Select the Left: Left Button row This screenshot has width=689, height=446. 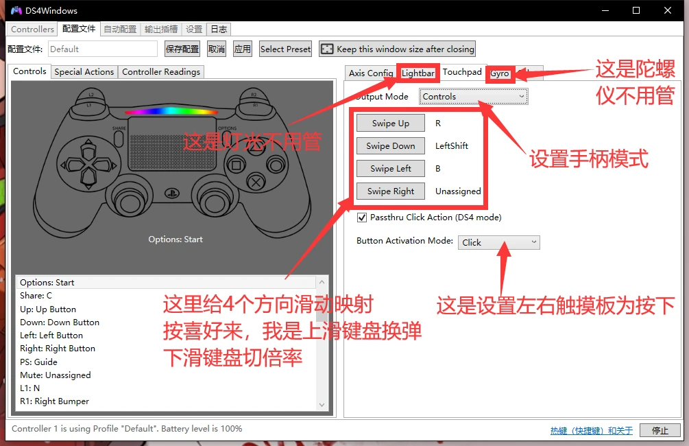[166, 335]
